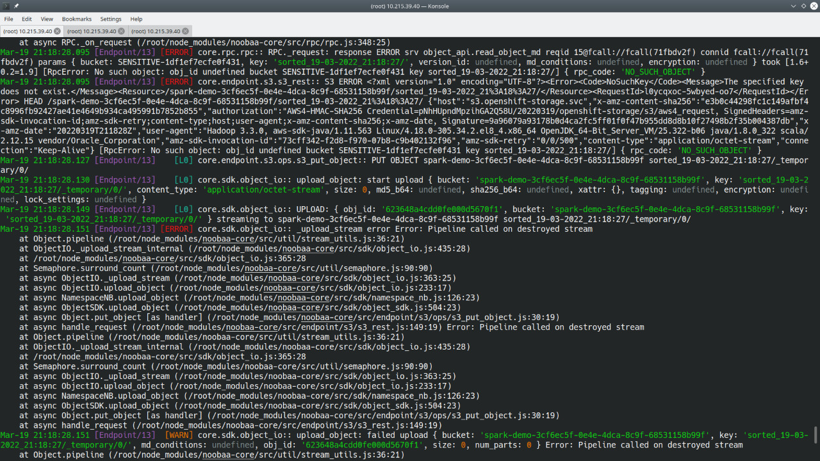The image size is (820, 461).
Task: Open underlined noobaa-core link in semaphore.js line
Action: point(270,268)
